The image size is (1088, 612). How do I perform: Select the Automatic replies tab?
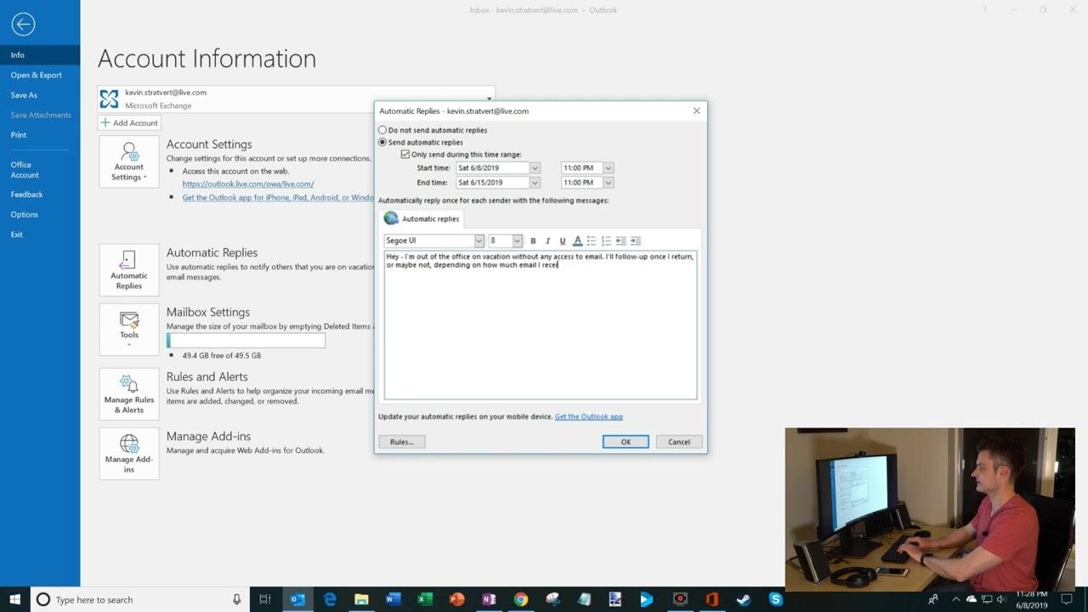422,218
